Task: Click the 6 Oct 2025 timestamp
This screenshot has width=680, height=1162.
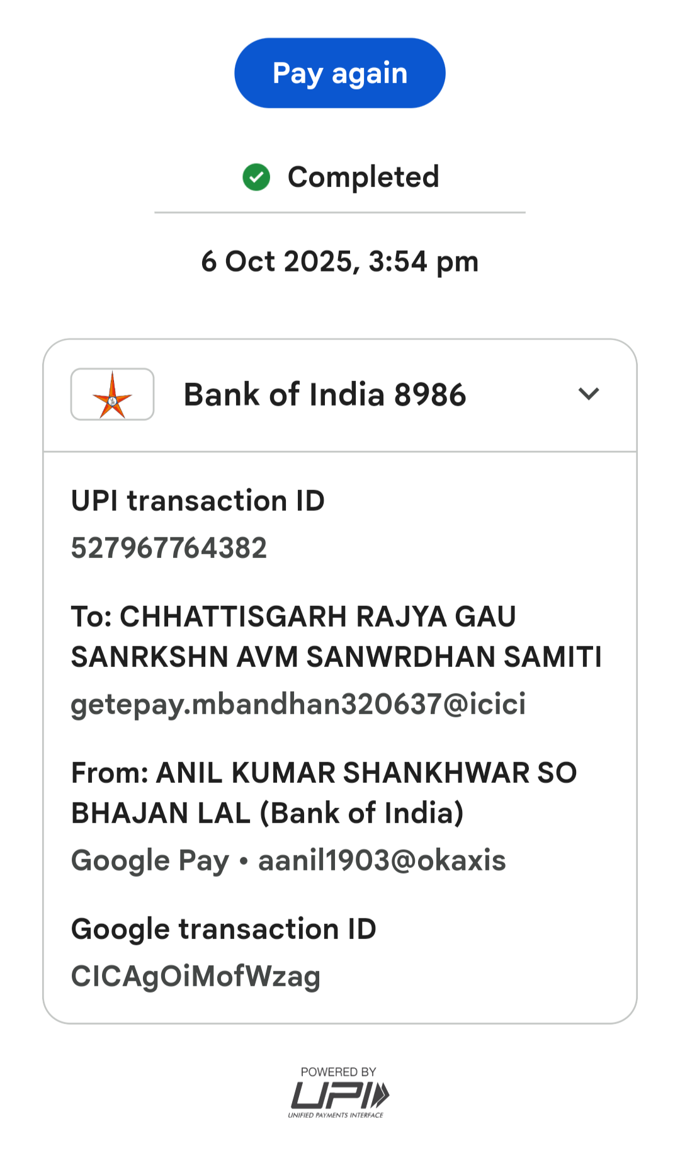Action: coord(339,261)
